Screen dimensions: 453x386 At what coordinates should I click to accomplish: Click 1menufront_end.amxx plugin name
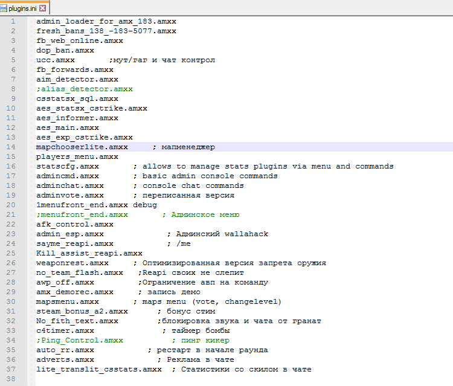coord(82,205)
